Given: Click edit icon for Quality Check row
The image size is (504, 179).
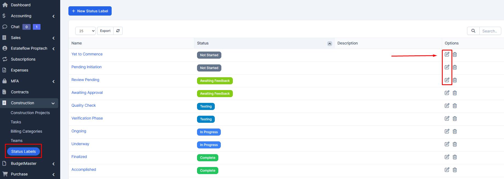Looking at the screenshot, I should pos(447,106).
